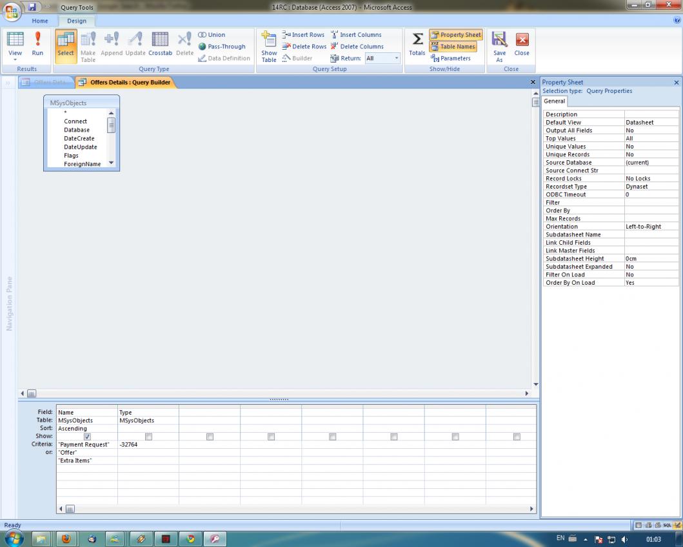Toggle Totals row
Screen dimensions: 683x547
click(417, 44)
